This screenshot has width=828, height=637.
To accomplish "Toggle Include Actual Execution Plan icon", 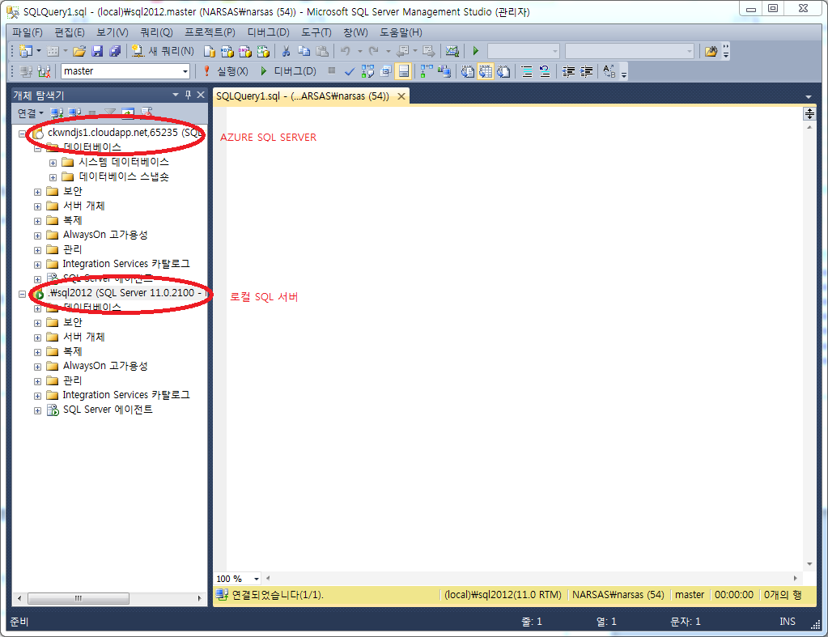I will (x=427, y=71).
